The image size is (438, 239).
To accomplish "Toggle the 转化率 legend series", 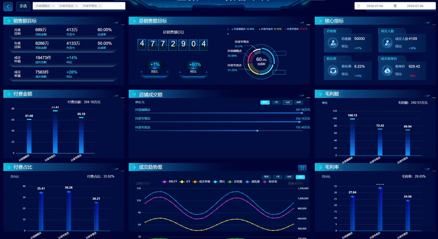I will point(270,181).
